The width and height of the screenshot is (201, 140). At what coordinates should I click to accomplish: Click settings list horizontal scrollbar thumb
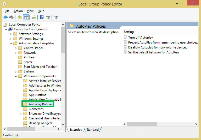click(142, 124)
